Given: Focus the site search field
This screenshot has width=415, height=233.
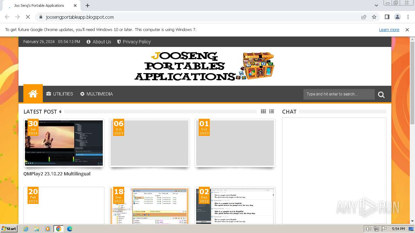Looking at the screenshot, I should (339, 94).
